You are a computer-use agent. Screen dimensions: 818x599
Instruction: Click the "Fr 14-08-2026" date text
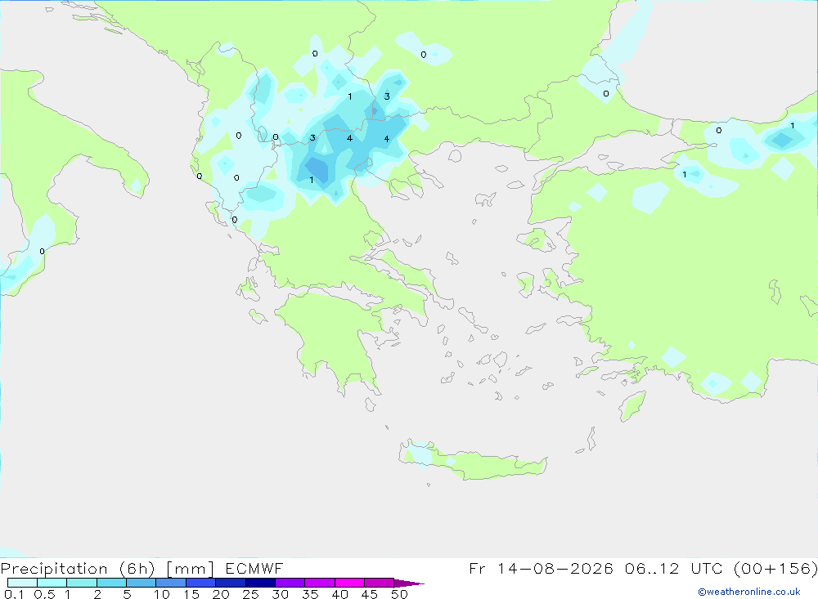(x=541, y=568)
